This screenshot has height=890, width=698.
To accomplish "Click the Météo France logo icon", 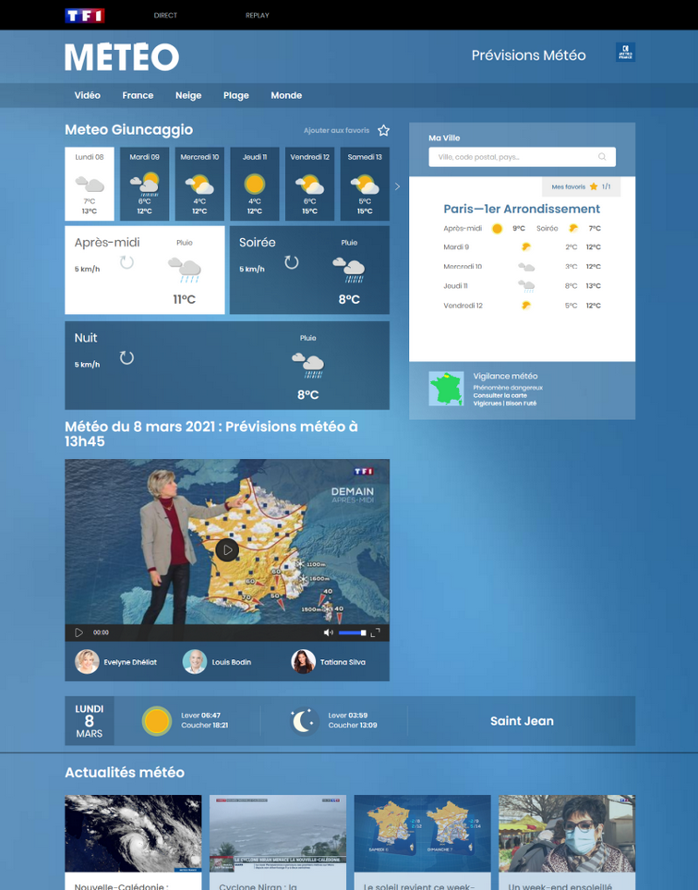I will pos(625,54).
